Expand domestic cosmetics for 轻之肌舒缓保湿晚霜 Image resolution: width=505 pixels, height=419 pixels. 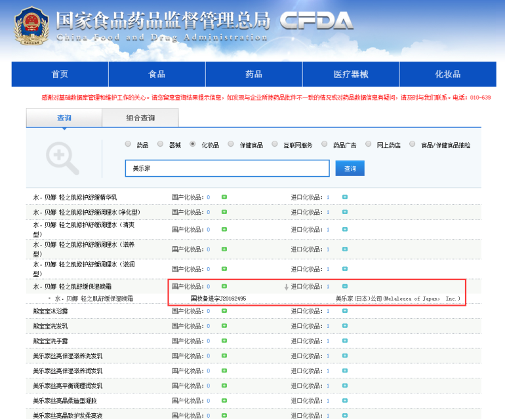224,286
